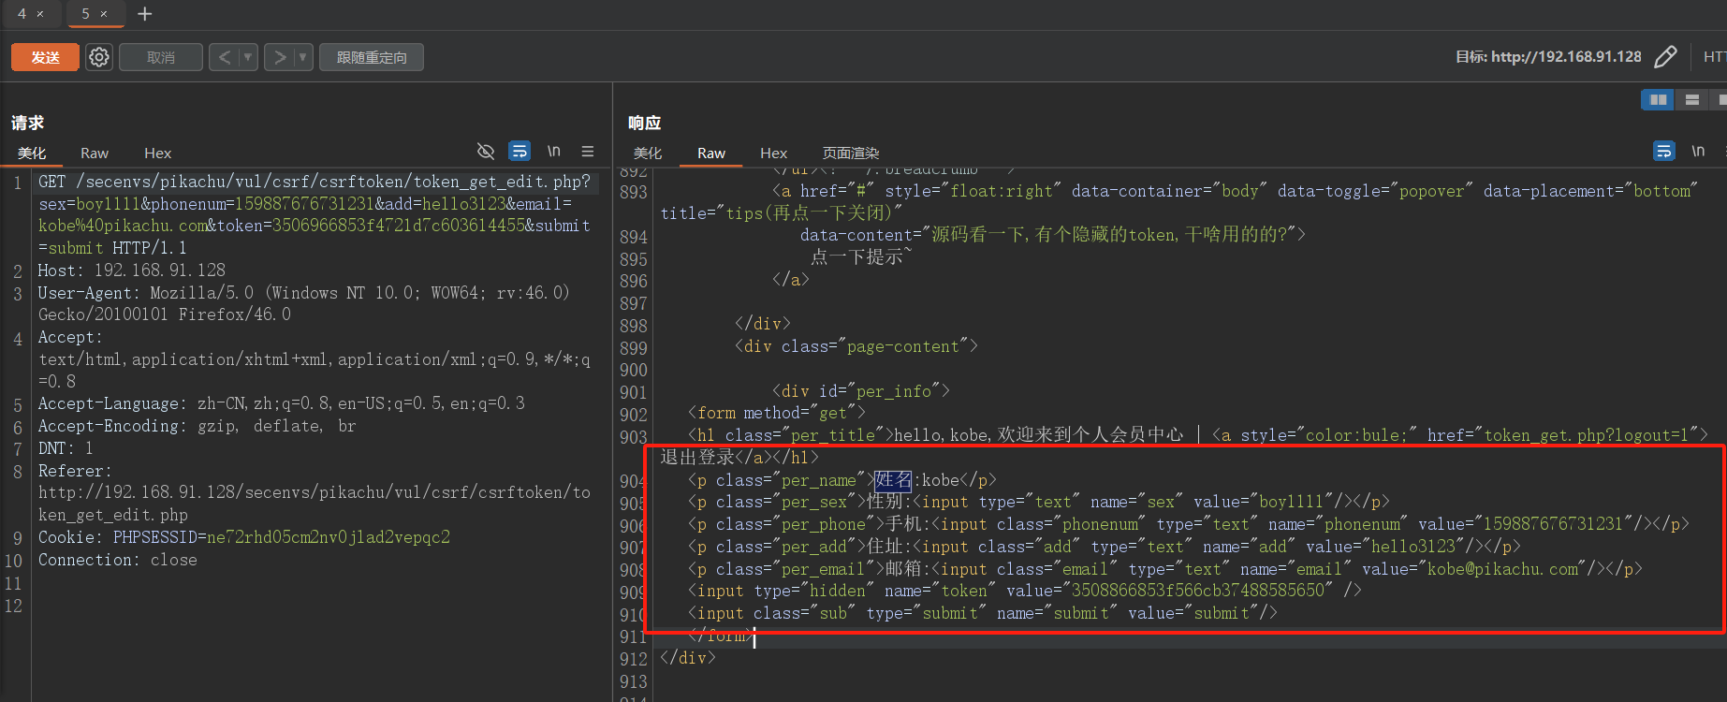1727x702 pixels.
Task: Click the closing </div> on line 912
Action: [688, 658]
